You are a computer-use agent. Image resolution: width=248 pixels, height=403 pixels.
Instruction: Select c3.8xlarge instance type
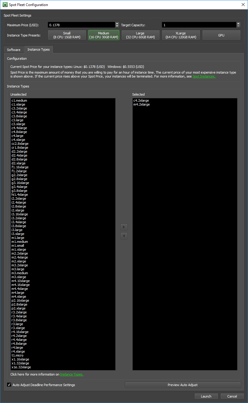coord(63,116)
